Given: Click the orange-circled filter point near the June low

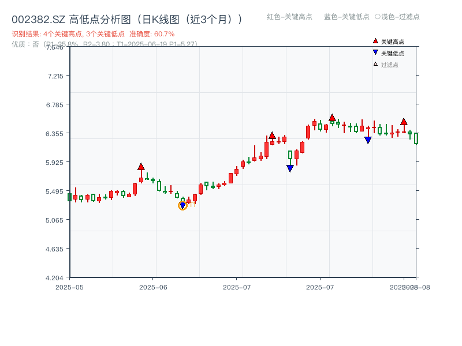Looking at the screenshot, I should 183,205.
